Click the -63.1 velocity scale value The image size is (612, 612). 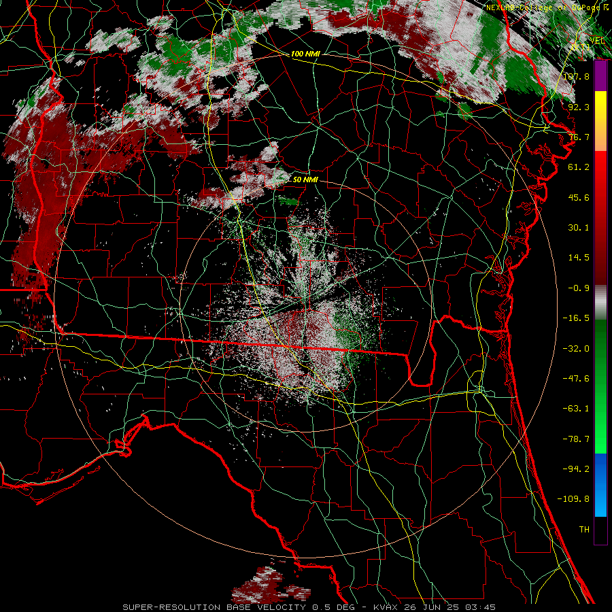coord(576,409)
